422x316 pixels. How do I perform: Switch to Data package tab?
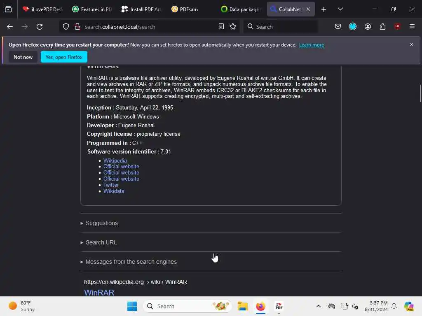pos(241,9)
